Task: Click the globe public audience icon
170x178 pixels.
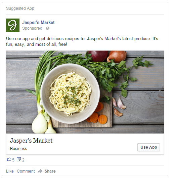Action: pyautogui.click(x=48, y=28)
